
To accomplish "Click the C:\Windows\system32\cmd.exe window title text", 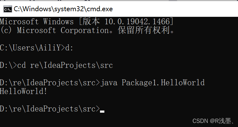I will coord(63,9).
